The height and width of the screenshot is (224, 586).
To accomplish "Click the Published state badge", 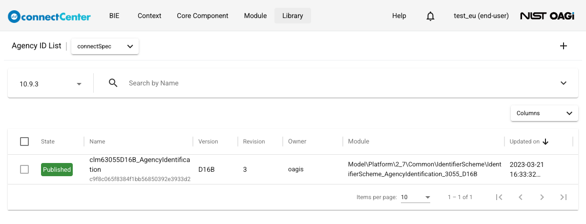I will coord(57,169).
